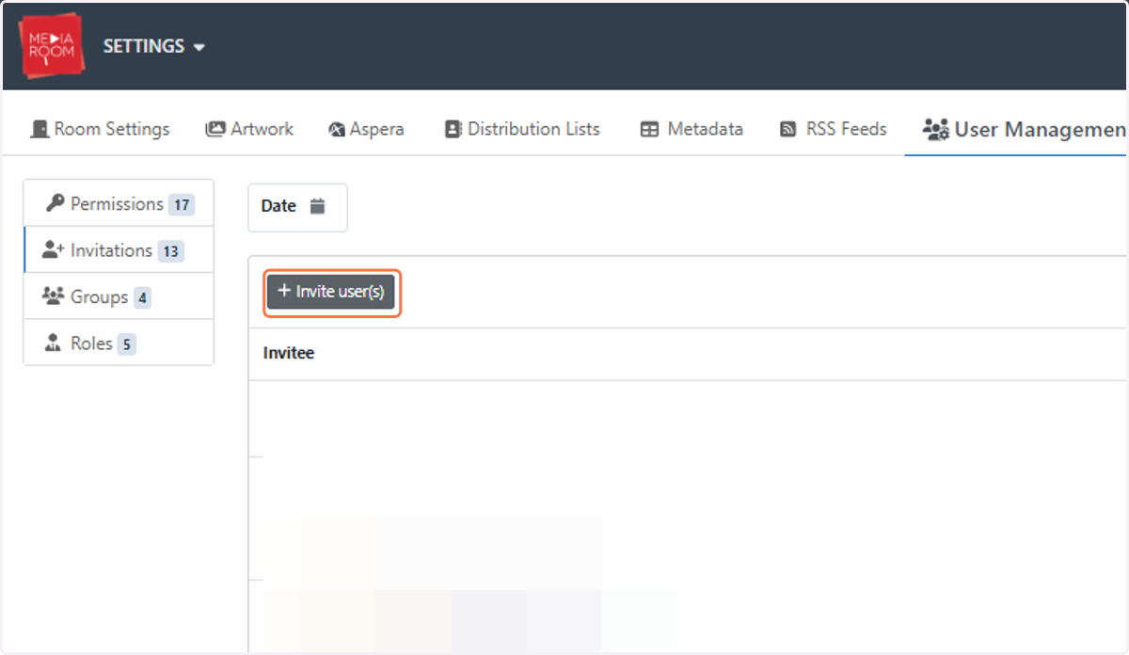Open the Artwork tab
This screenshot has height=655, width=1129.
point(249,129)
